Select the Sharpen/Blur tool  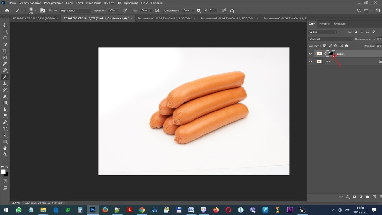pyautogui.click(x=5, y=109)
